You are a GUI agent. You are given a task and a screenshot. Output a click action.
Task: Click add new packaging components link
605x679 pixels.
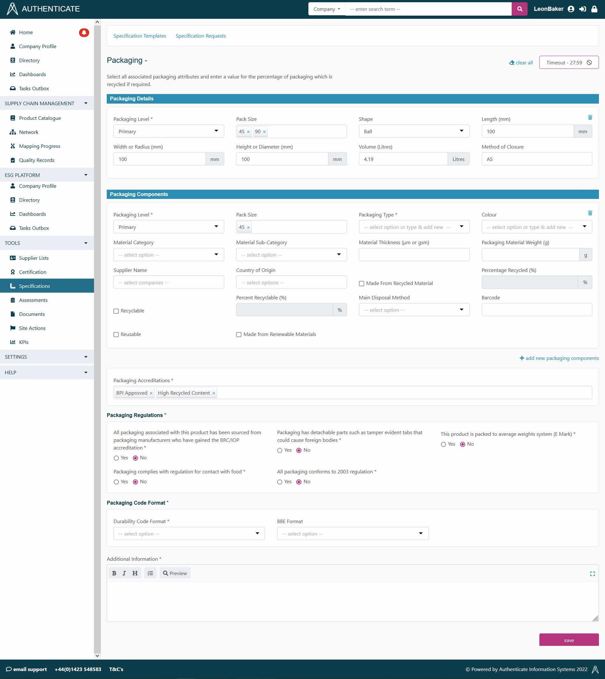click(559, 358)
